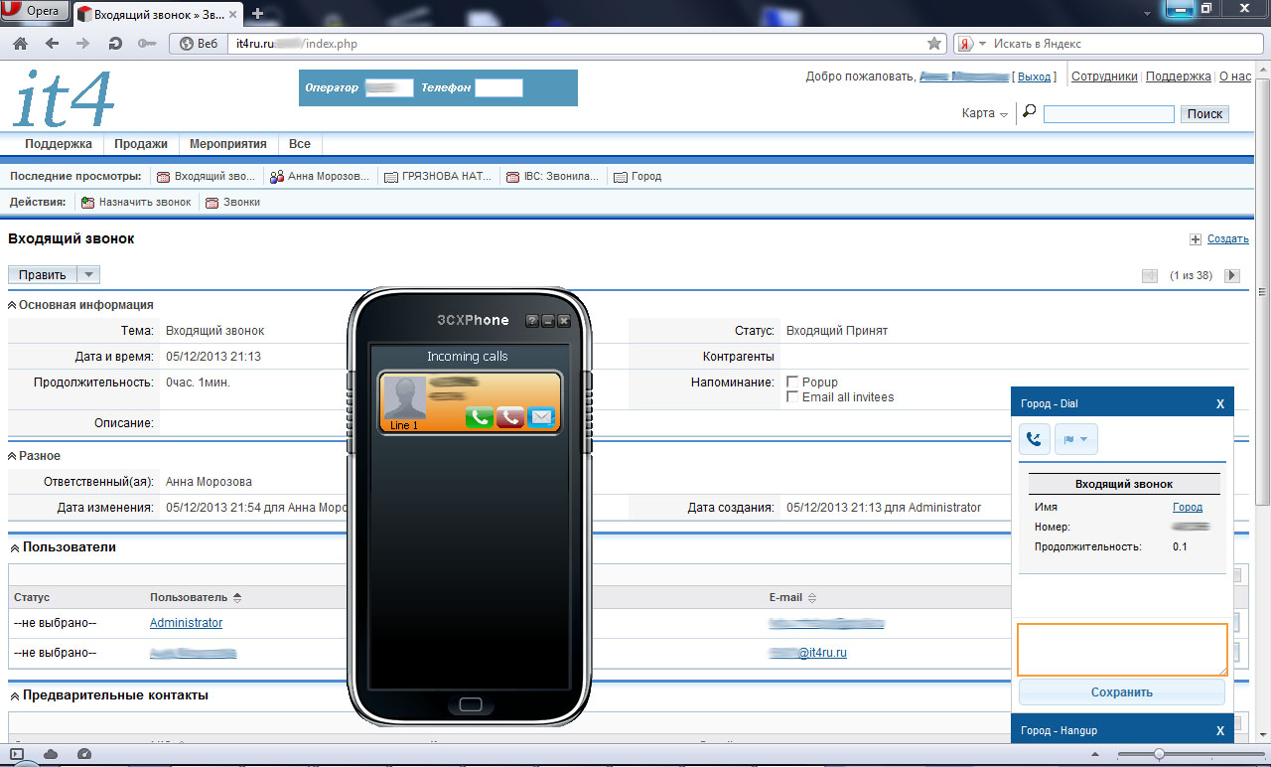Viewport: 1271px width, 767px height.
Task: Click the note text area in the Dial panel
Action: coord(1122,650)
